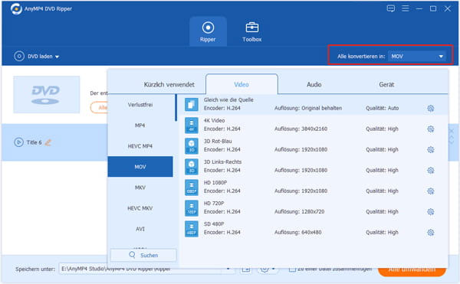Select the Video format tab
Viewport: 460px width, 284px height.
(242, 85)
